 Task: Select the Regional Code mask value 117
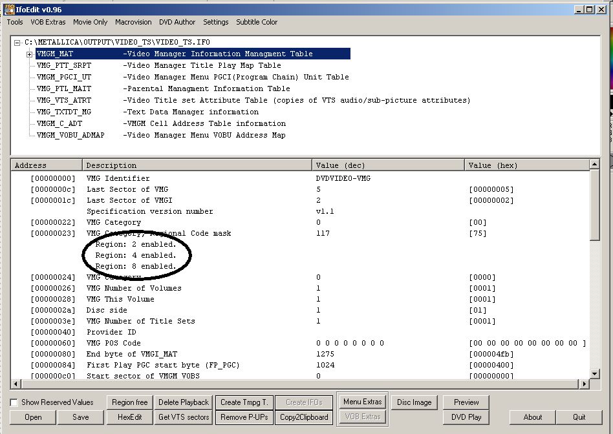pyautogui.click(x=323, y=233)
